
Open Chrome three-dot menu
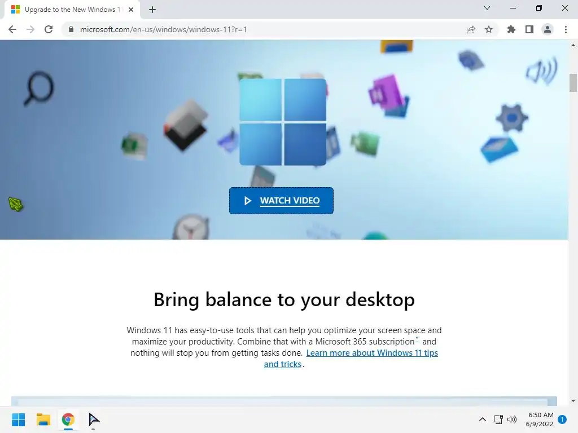click(x=566, y=29)
